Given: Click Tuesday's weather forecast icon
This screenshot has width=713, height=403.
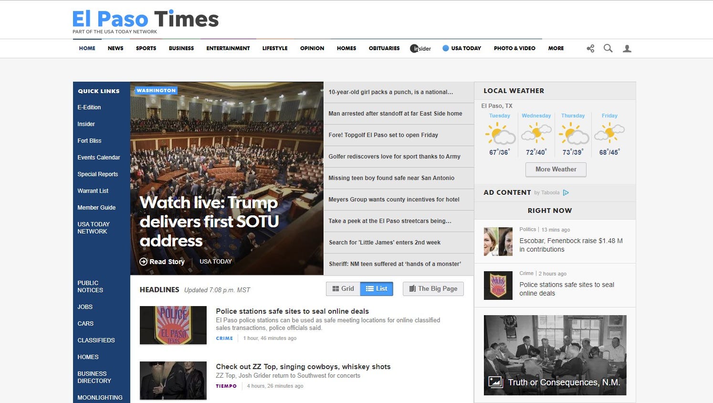Looking at the screenshot, I should pos(500,133).
